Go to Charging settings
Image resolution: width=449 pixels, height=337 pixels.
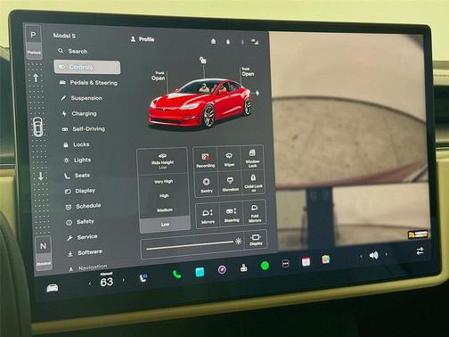click(79, 113)
